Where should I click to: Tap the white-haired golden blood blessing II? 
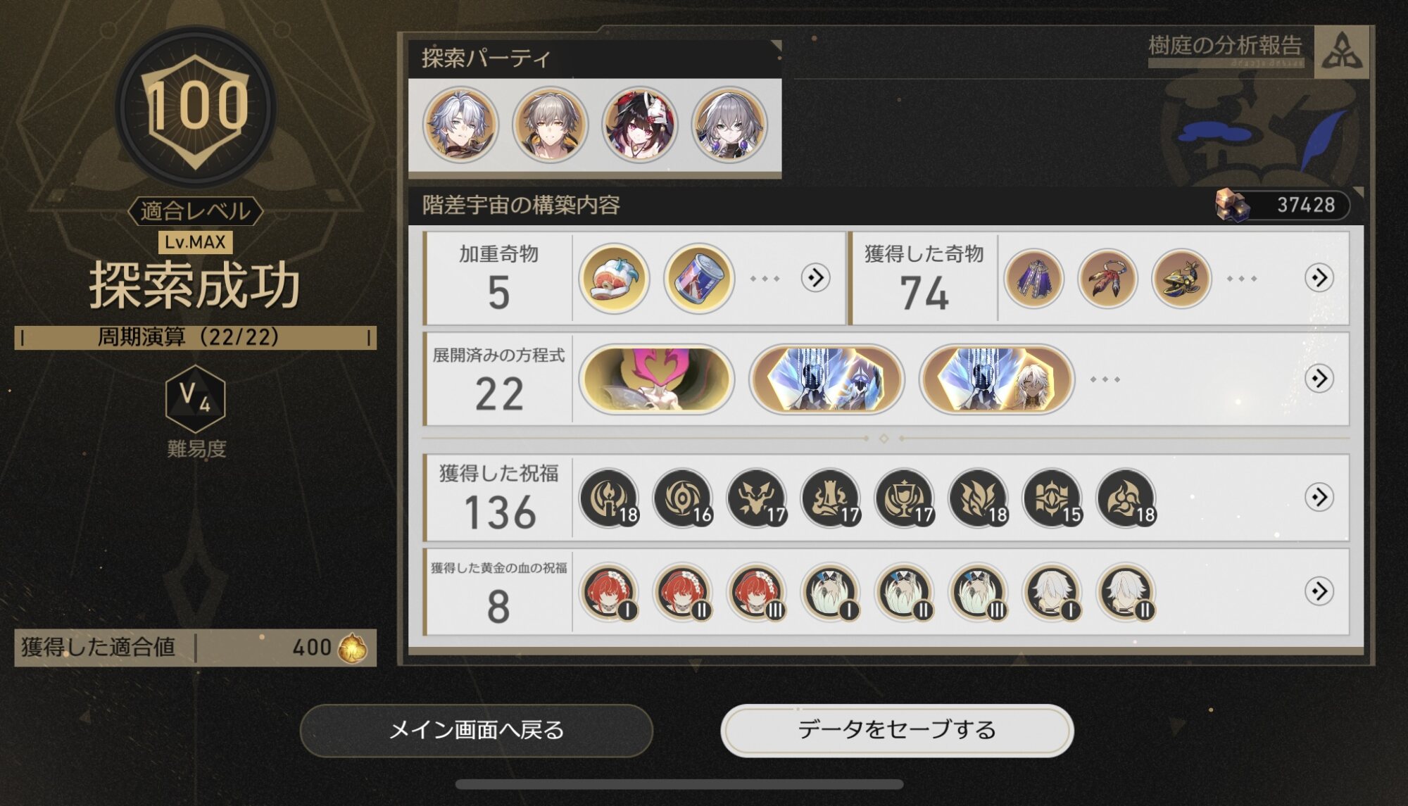point(1126,592)
